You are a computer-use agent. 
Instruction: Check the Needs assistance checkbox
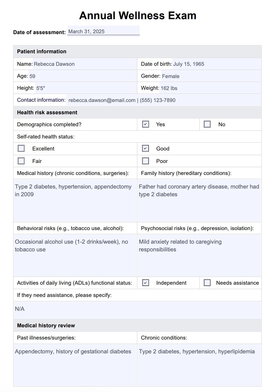tap(207, 283)
